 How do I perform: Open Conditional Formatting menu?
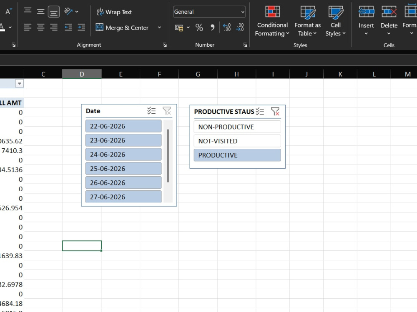[272, 21]
